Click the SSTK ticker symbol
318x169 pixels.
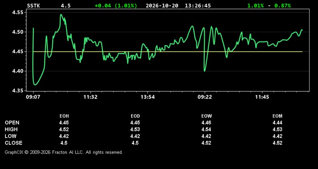point(33,5)
